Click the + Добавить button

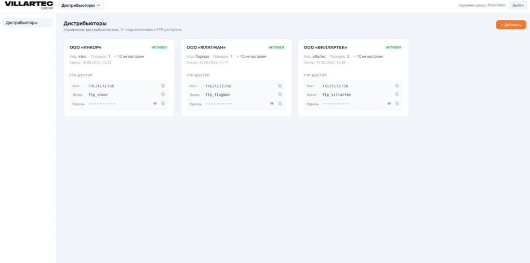point(511,25)
